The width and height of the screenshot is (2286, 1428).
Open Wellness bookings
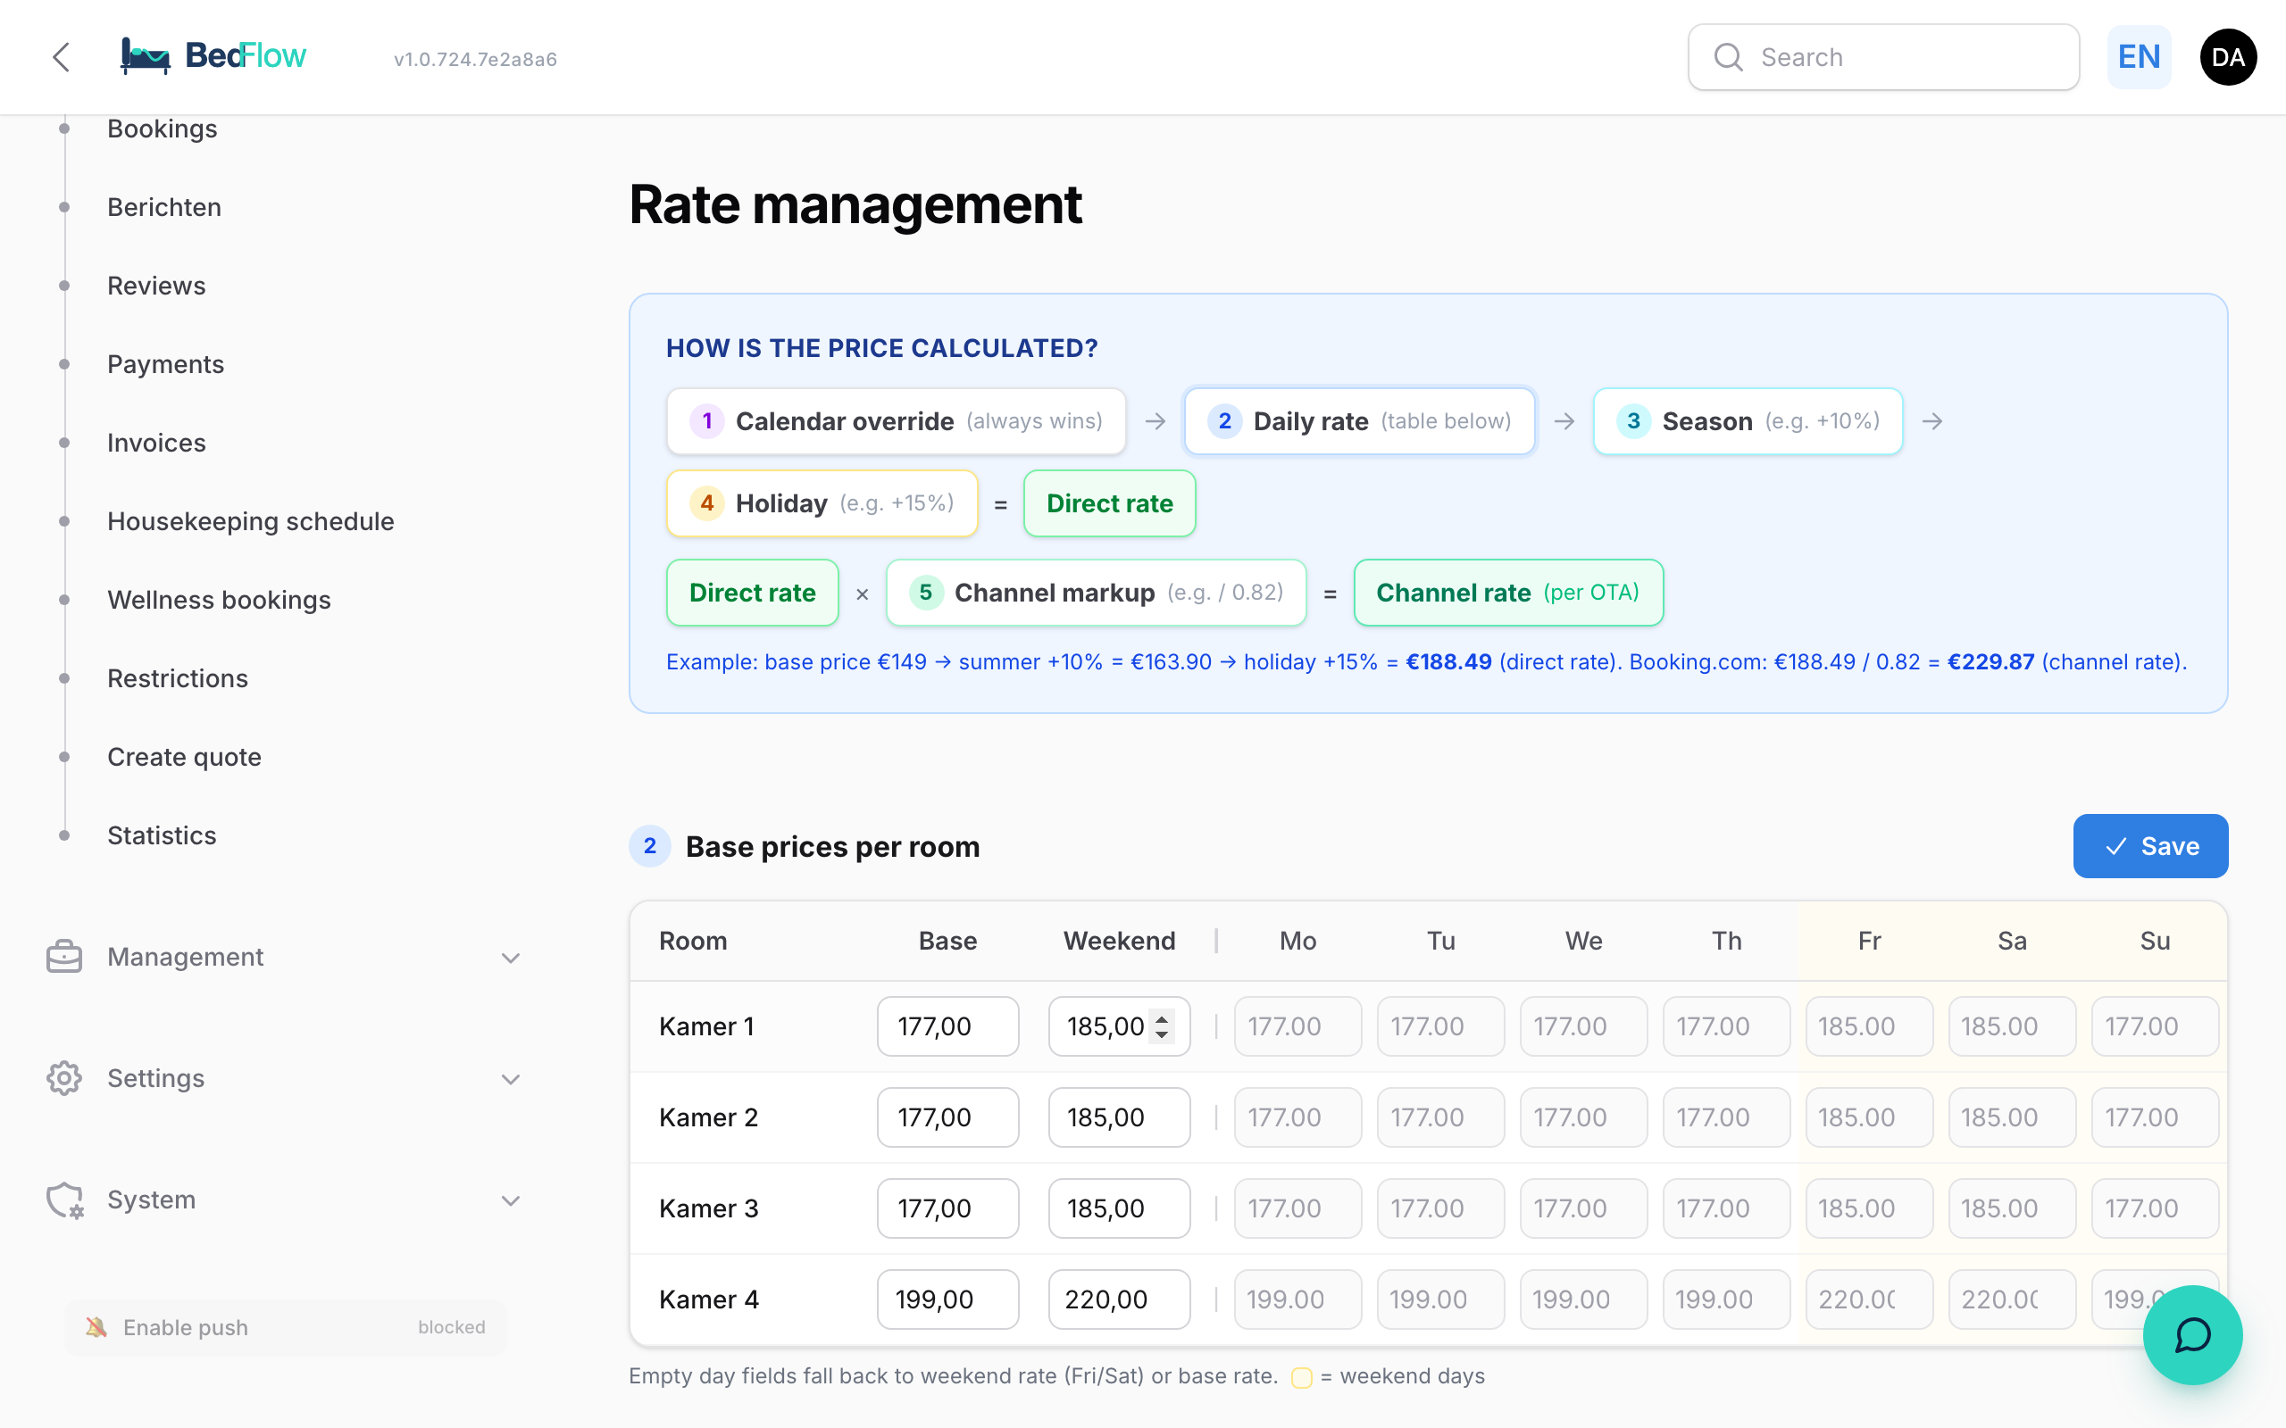219,599
